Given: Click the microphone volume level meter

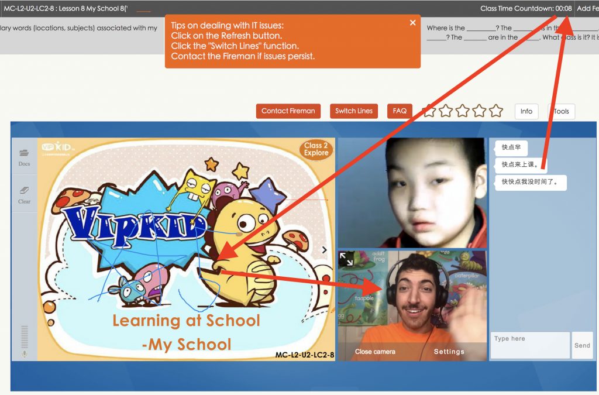Looking at the screenshot, I should 25,336.
